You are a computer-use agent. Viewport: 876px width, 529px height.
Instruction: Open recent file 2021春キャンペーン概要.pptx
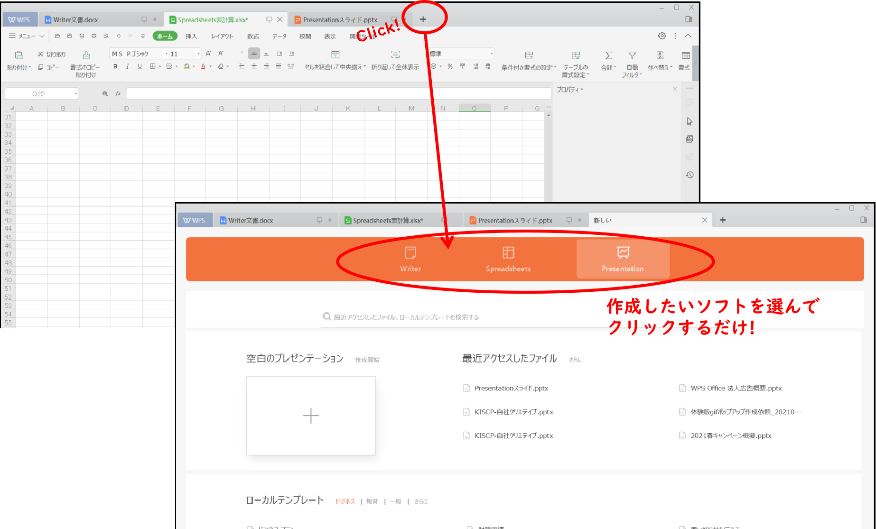pyautogui.click(x=731, y=436)
